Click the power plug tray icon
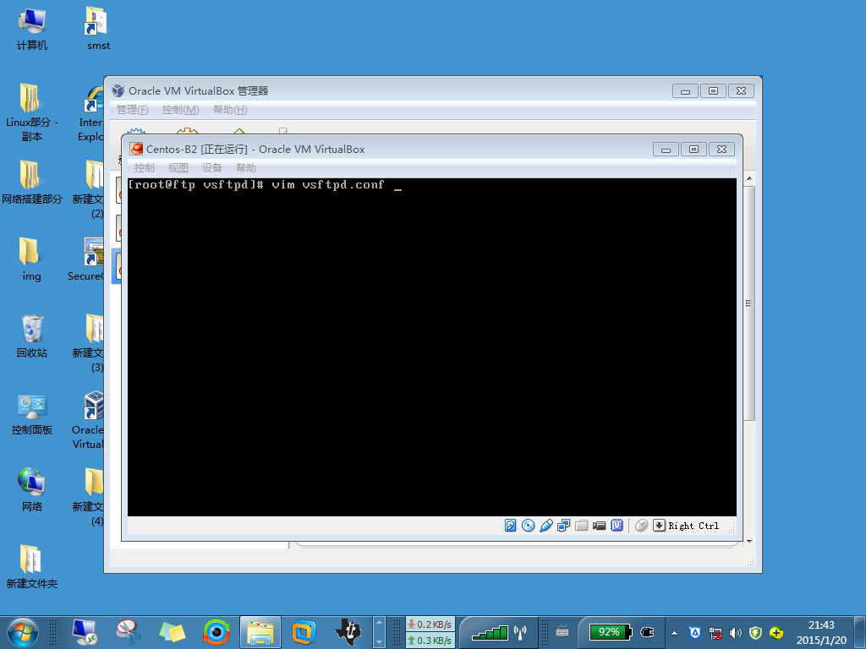The image size is (866, 649). (x=647, y=632)
